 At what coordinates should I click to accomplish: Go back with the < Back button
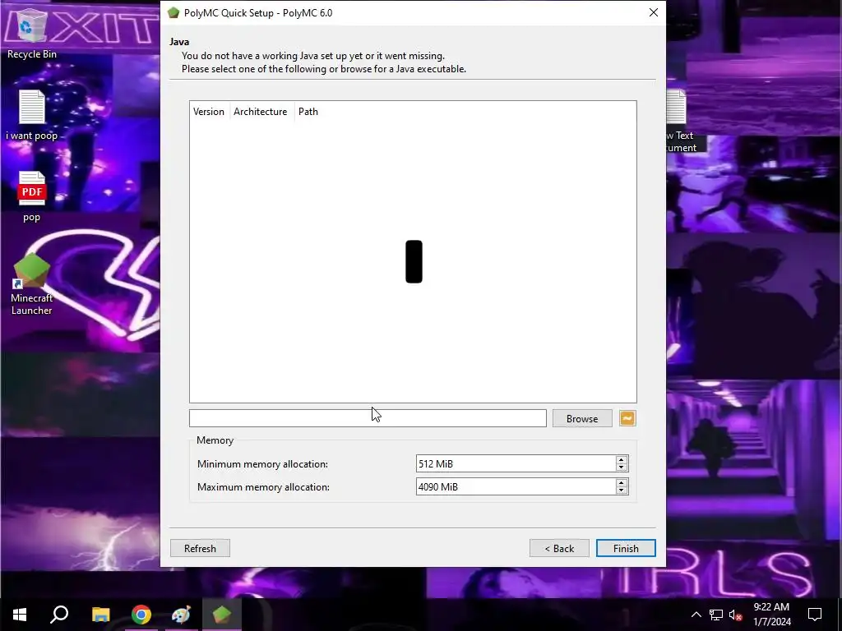pos(559,548)
